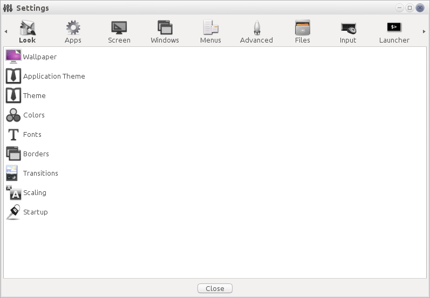
Task: Open the Menus category icon
Action: tap(210, 27)
